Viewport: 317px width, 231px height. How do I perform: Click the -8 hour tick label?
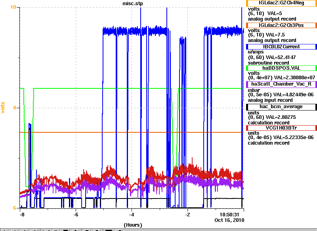point(22,215)
